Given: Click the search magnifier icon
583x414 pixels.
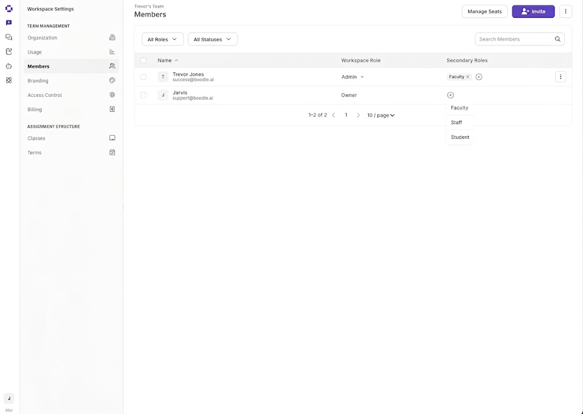Looking at the screenshot, I should point(557,39).
